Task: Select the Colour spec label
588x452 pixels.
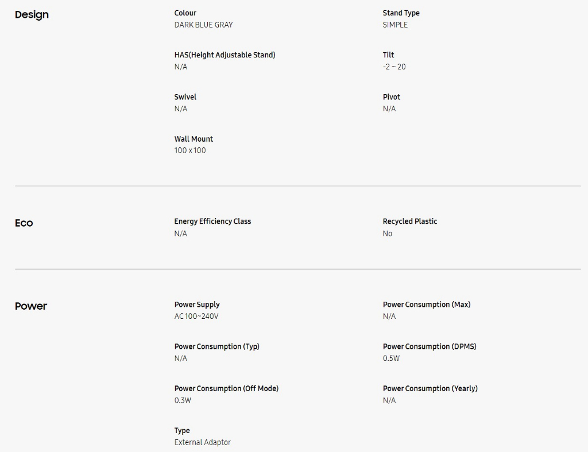Action: [185, 13]
